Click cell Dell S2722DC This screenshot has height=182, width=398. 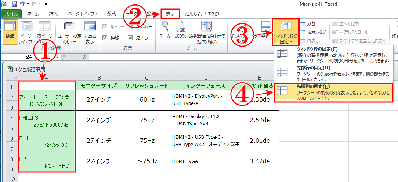(47, 142)
